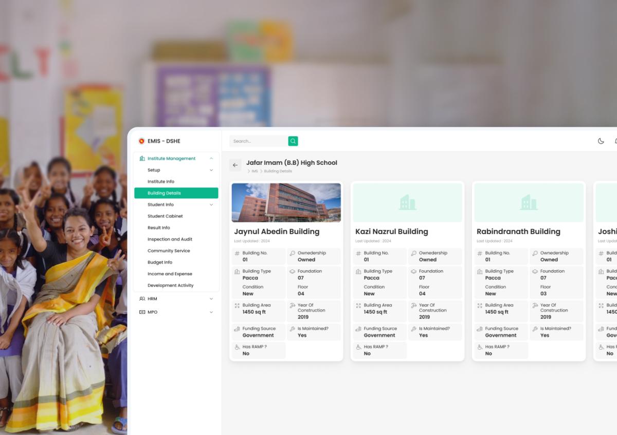Select the Building Details menu item
Viewport: 617px width, 435px height.
click(176, 193)
